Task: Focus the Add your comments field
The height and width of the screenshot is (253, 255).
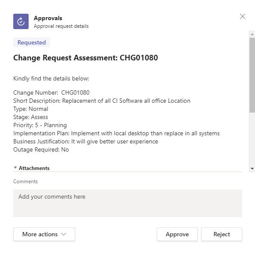Action: click(x=128, y=203)
